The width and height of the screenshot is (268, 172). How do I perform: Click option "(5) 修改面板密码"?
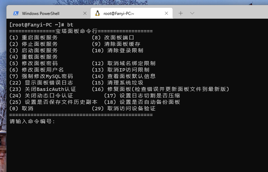(34, 63)
